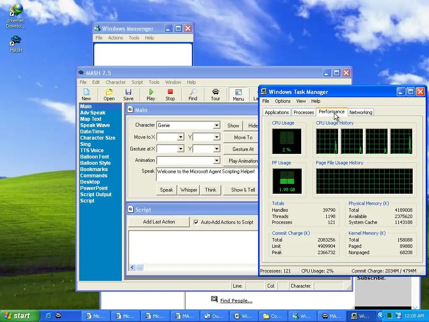This screenshot has width=429, height=322.
Task: Select Speak Wave in MASH sidebar
Action: pyautogui.click(x=95, y=125)
